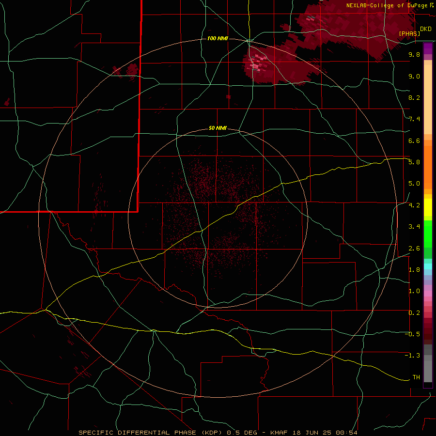436x436 pixels.
Task: Click the [PHAS] legend label
Action: tap(409, 33)
